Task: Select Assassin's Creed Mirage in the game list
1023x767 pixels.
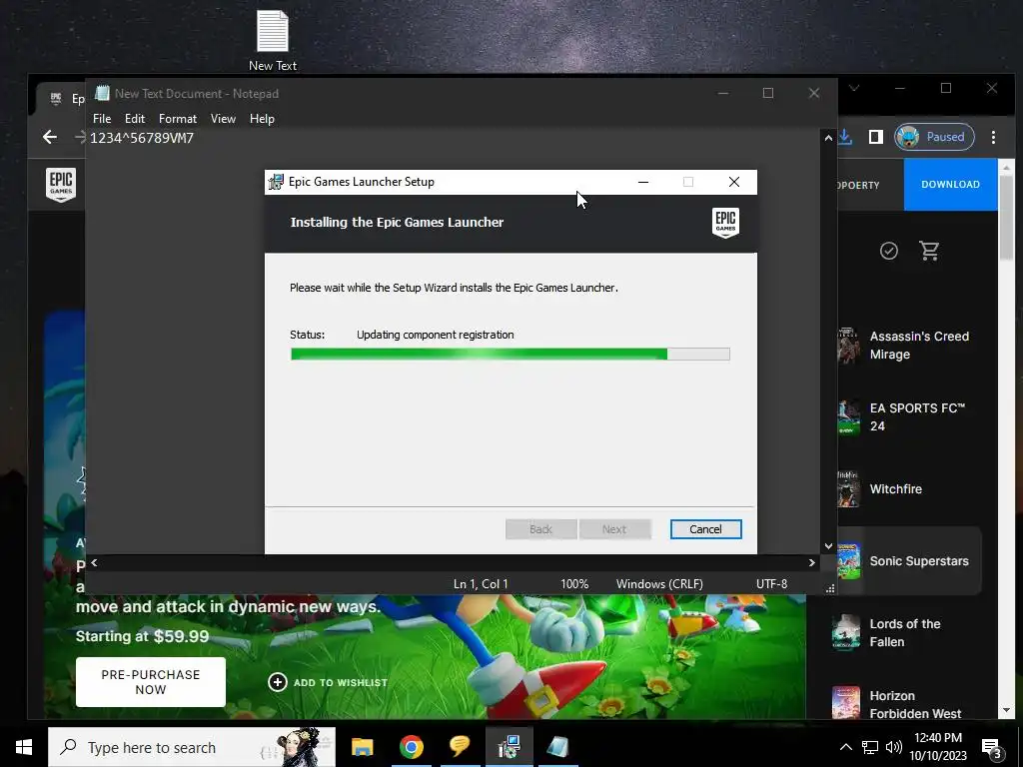Action: pos(909,345)
